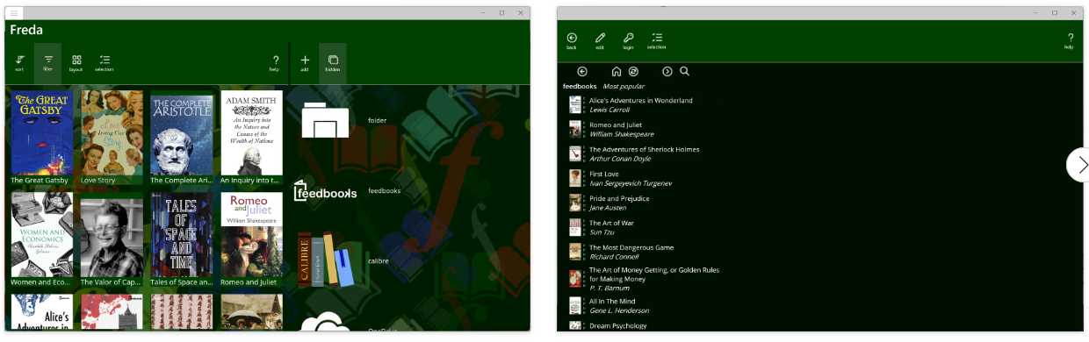Open the folder source icon
The image size is (1089, 342).
click(x=325, y=120)
